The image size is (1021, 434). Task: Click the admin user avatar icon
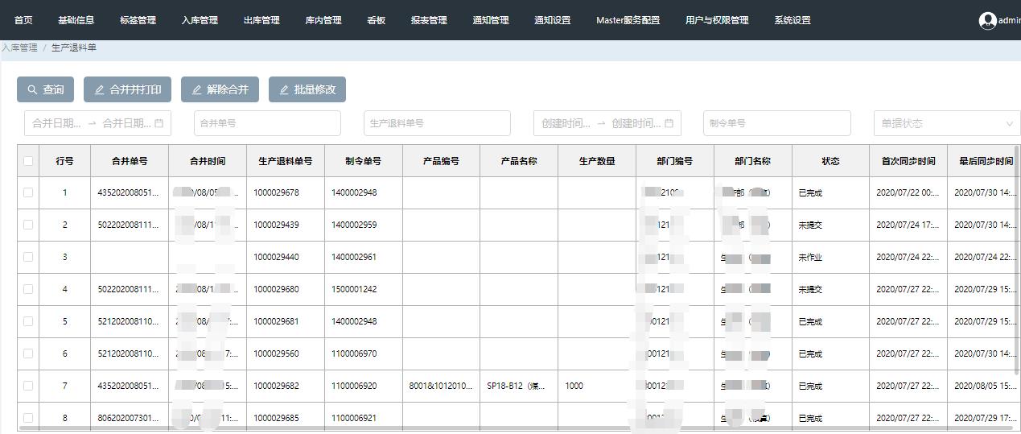(x=987, y=21)
